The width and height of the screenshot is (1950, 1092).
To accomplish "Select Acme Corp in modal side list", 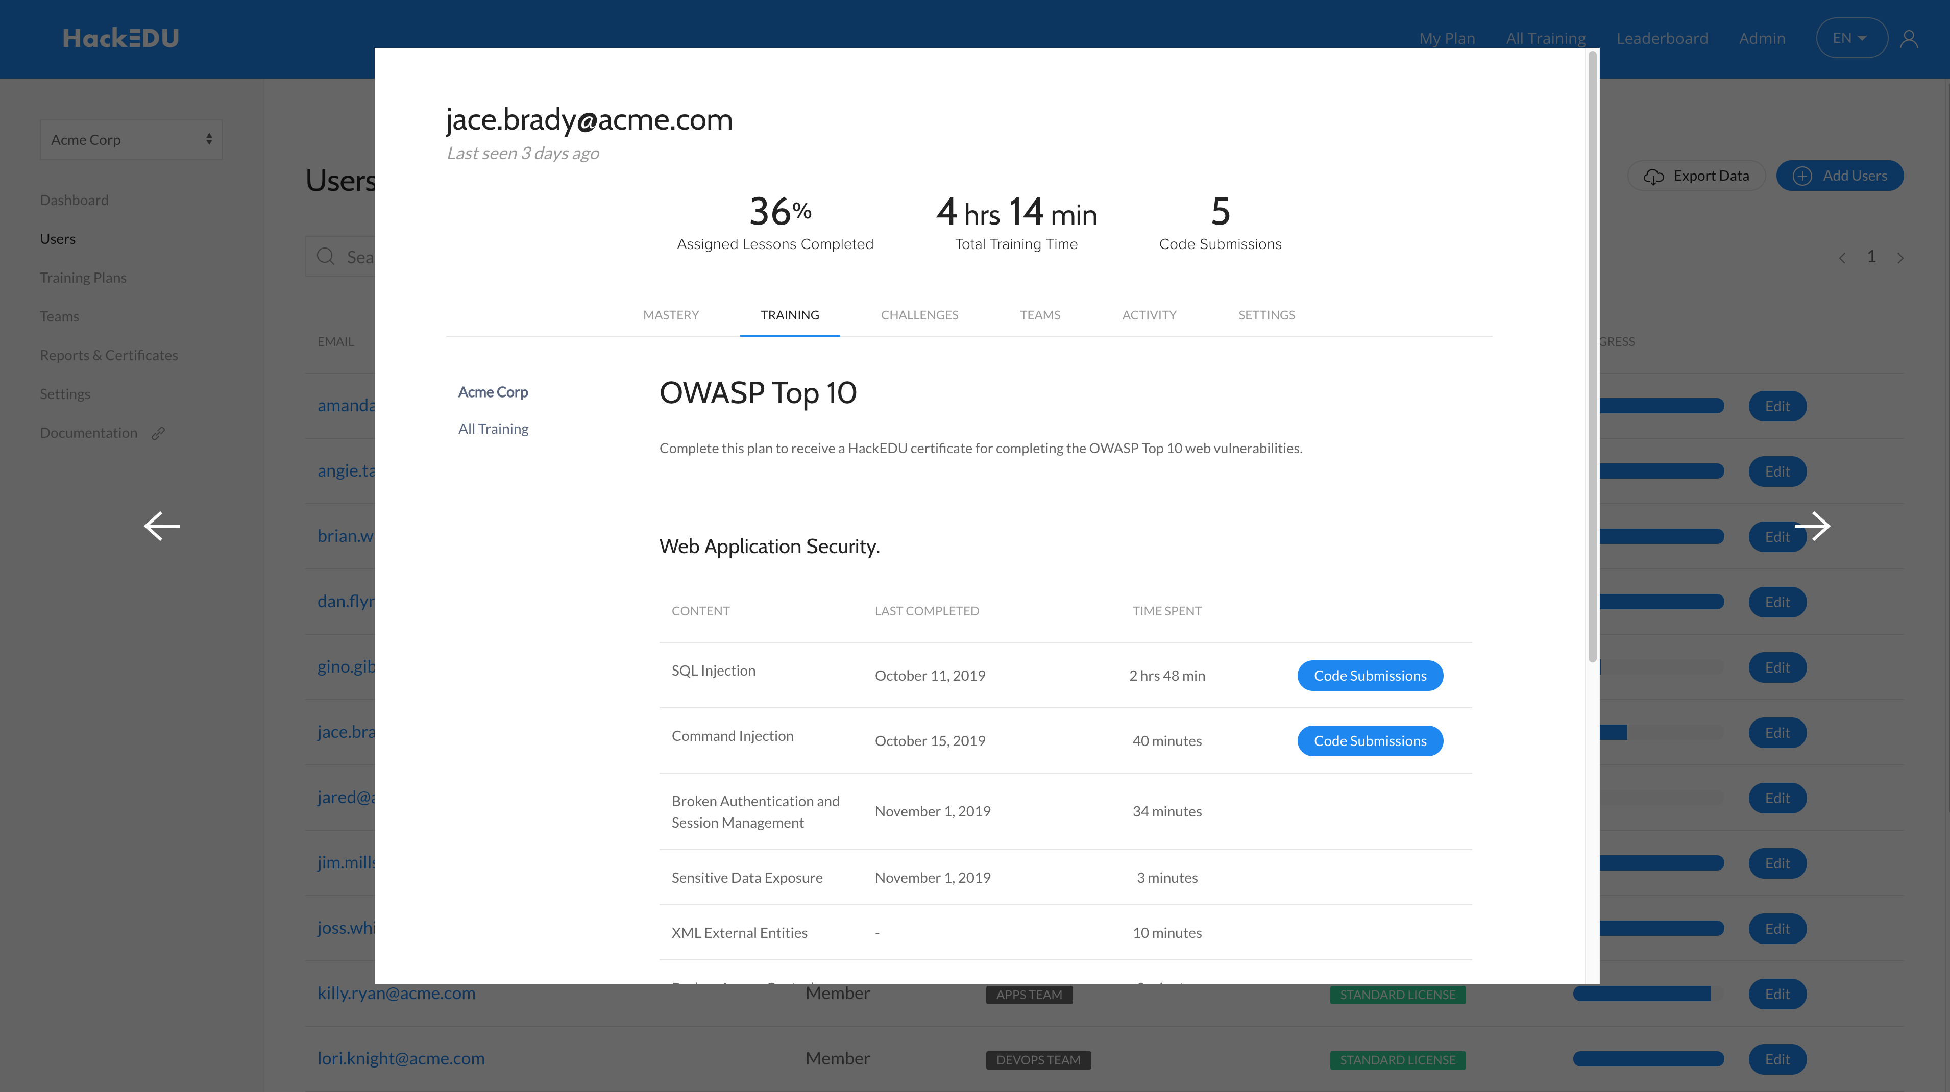I will (493, 392).
